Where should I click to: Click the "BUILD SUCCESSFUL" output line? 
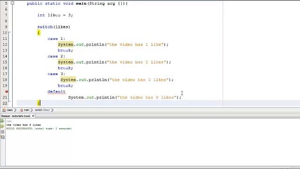[39, 129]
